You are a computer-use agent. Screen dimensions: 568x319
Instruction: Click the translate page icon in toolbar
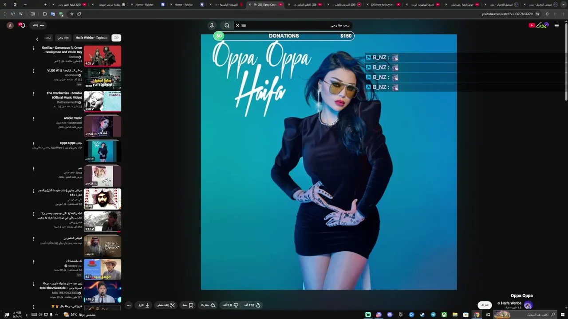[x=52, y=14]
